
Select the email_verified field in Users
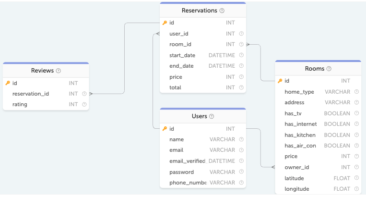point(188,161)
